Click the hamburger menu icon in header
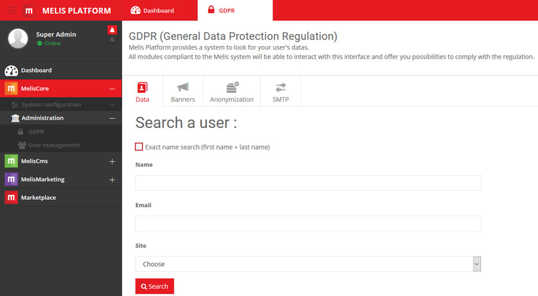 click(12, 10)
